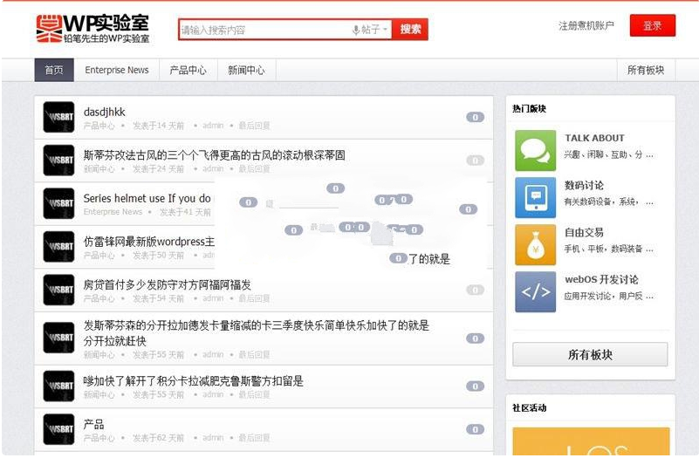The image size is (699, 458).
Task: Open post 发斯蒂芬森的分开拉加德发卡量缩减
Action: click(x=257, y=332)
